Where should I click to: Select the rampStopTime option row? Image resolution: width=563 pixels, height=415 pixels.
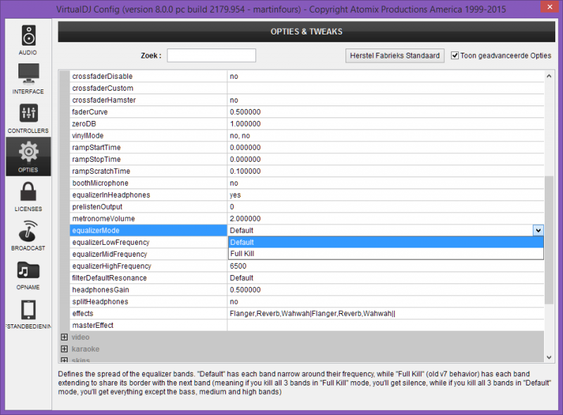tap(307, 159)
